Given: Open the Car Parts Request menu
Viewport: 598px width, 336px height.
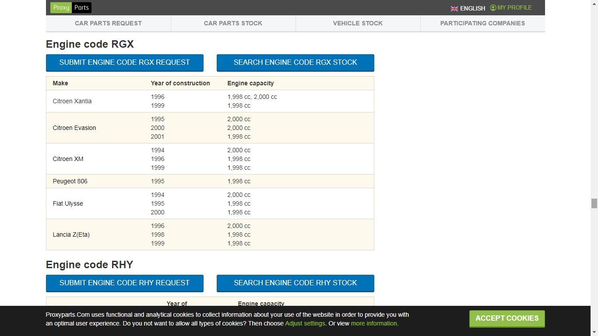Looking at the screenshot, I should click(108, 23).
